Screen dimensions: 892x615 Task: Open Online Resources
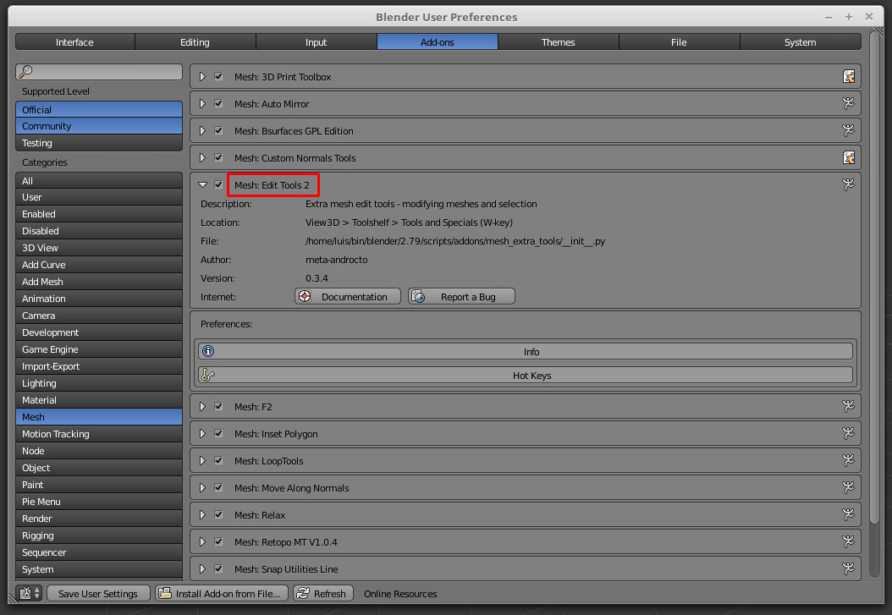tap(400, 593)
